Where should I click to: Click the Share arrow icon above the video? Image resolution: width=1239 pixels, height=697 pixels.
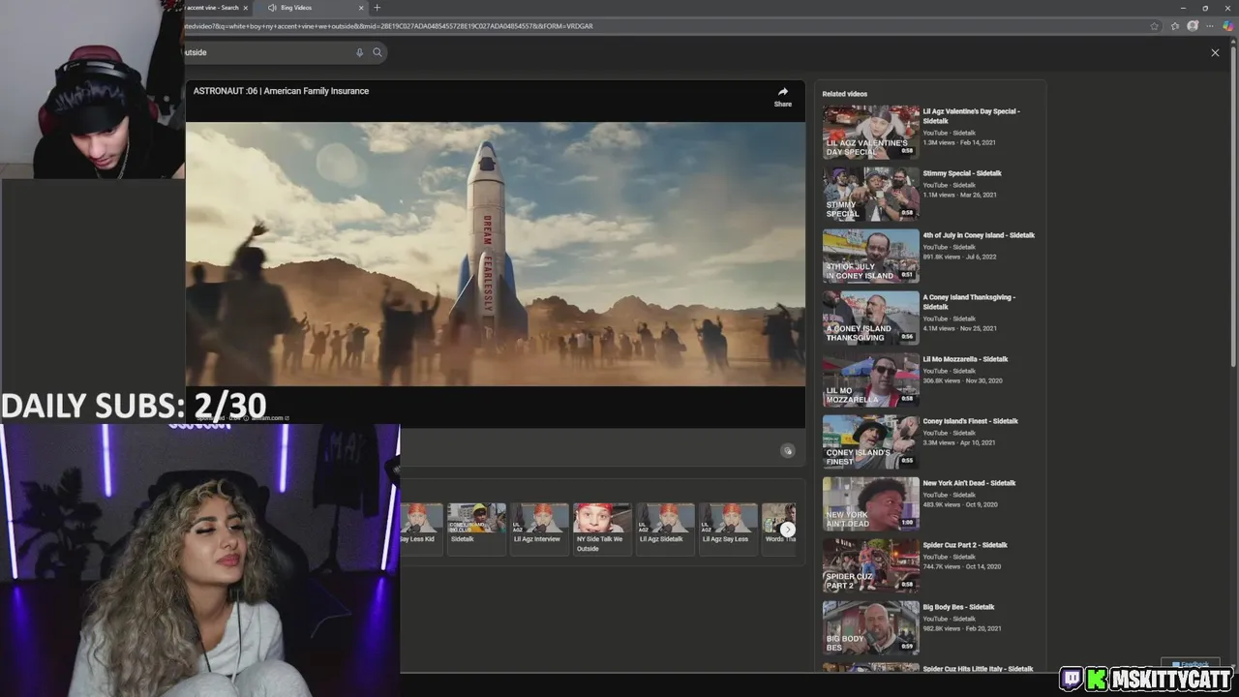pos(783,92)
